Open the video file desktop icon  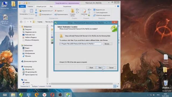click(5, 19)
